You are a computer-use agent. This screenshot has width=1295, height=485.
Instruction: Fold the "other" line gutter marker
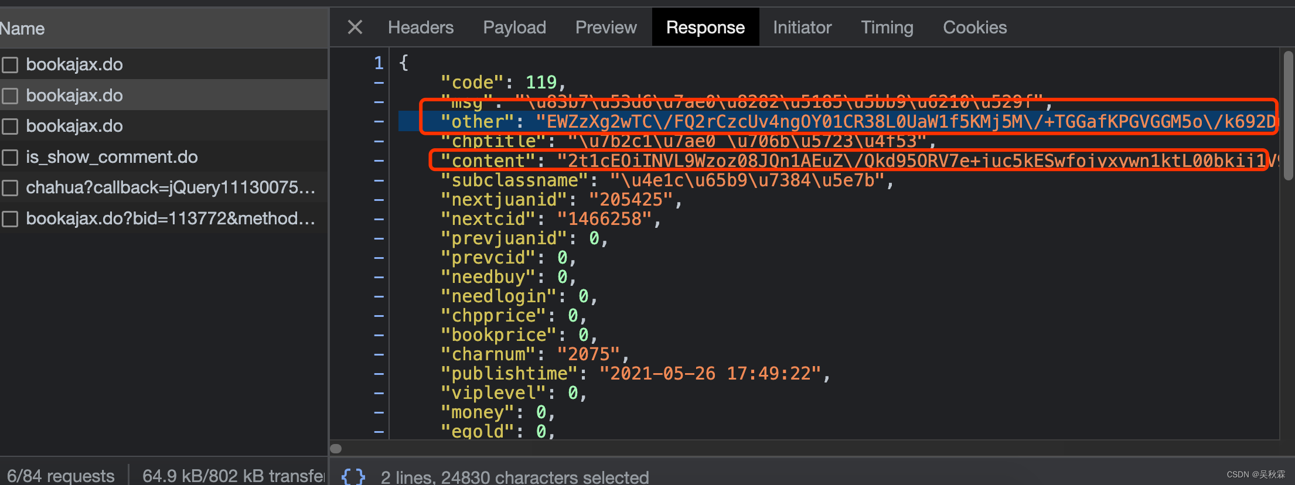tap(379, 121)
